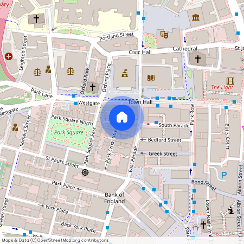Click the South Parade street label

coord(174,125)
